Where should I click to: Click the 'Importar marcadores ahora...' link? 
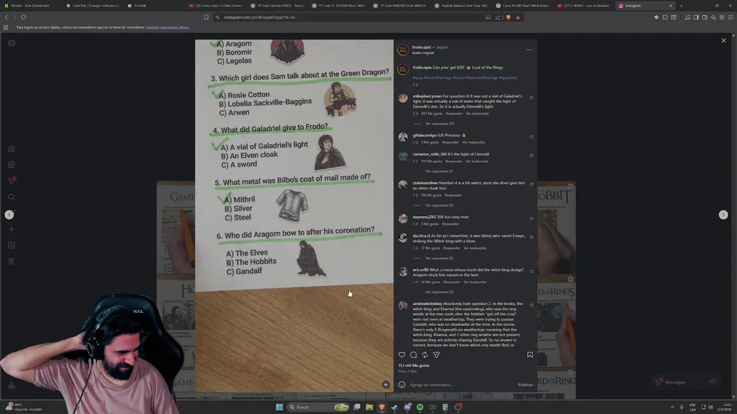[168, 27]
